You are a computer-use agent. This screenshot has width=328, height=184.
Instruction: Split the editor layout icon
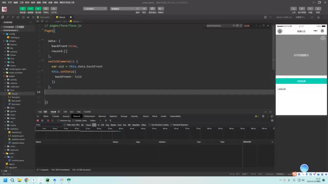265,17
